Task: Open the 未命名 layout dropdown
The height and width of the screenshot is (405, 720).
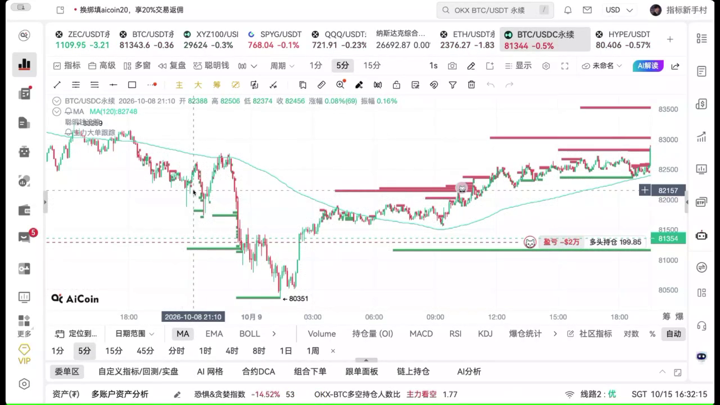Action: [x=602, y=66]
